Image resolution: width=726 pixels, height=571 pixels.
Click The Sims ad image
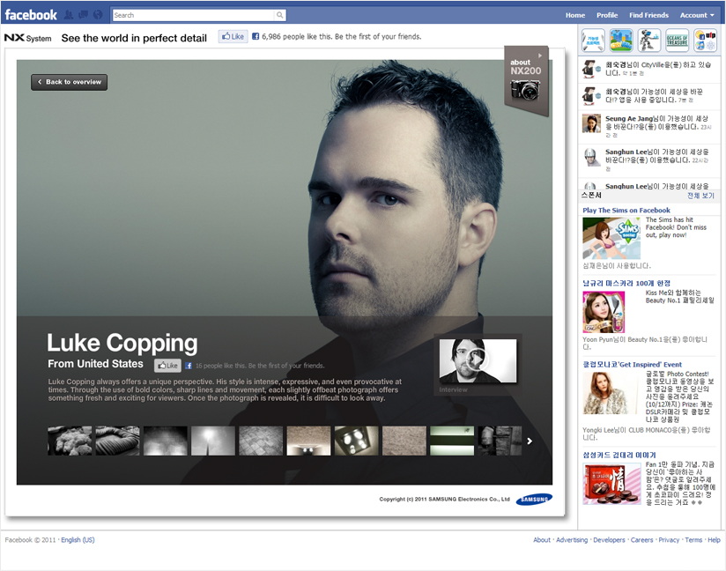[x=611, y=238]
